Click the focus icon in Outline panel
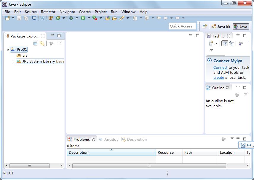254x180 pixels. click(x=237, y=95)
